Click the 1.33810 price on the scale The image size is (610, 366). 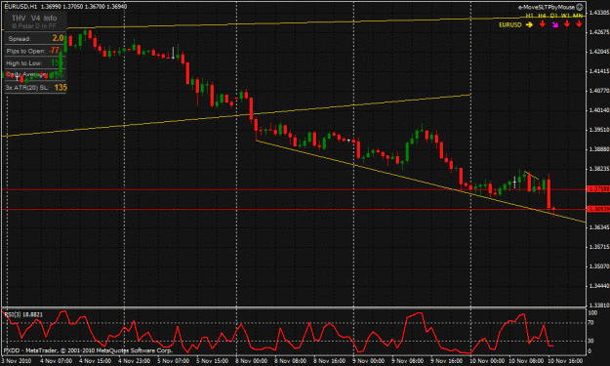(599, 305)
